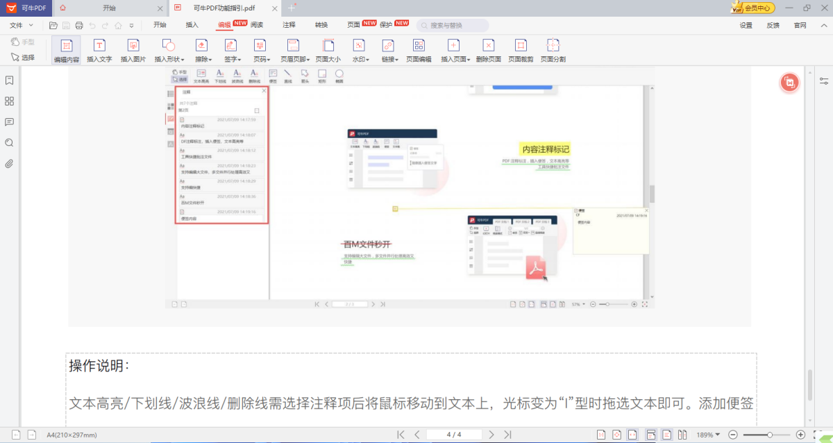
Task: Open the 转换 (Convert) ribbon tab
Action: (321, 25)
